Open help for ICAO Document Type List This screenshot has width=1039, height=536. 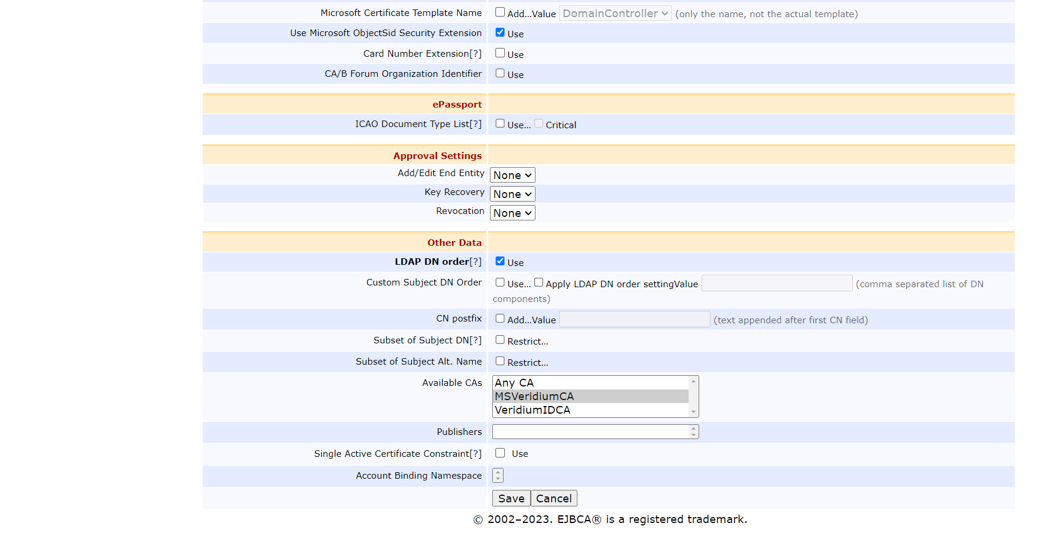(475, 124)
